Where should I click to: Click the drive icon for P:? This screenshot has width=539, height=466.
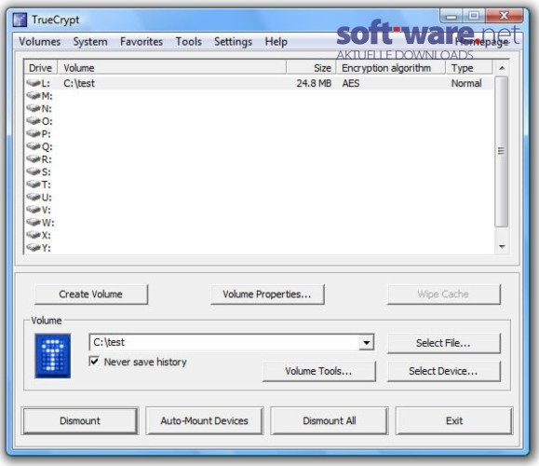tap(34, 133)
